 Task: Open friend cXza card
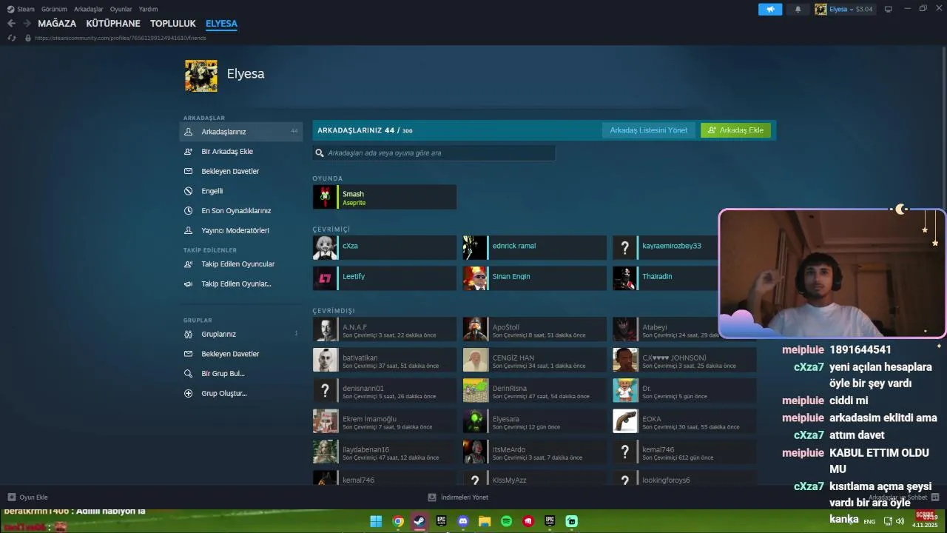pos(385,247)
